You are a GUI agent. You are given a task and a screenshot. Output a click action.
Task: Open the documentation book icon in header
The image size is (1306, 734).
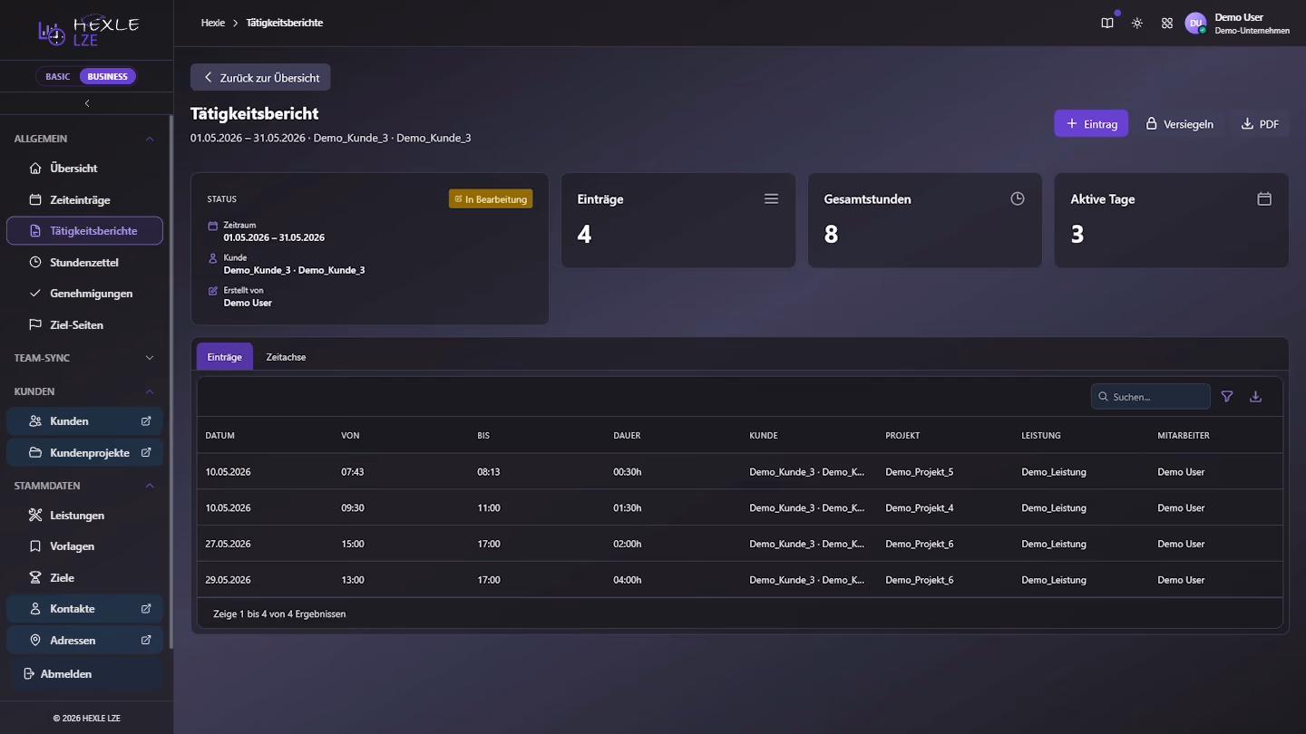[x=1107, y=24]
